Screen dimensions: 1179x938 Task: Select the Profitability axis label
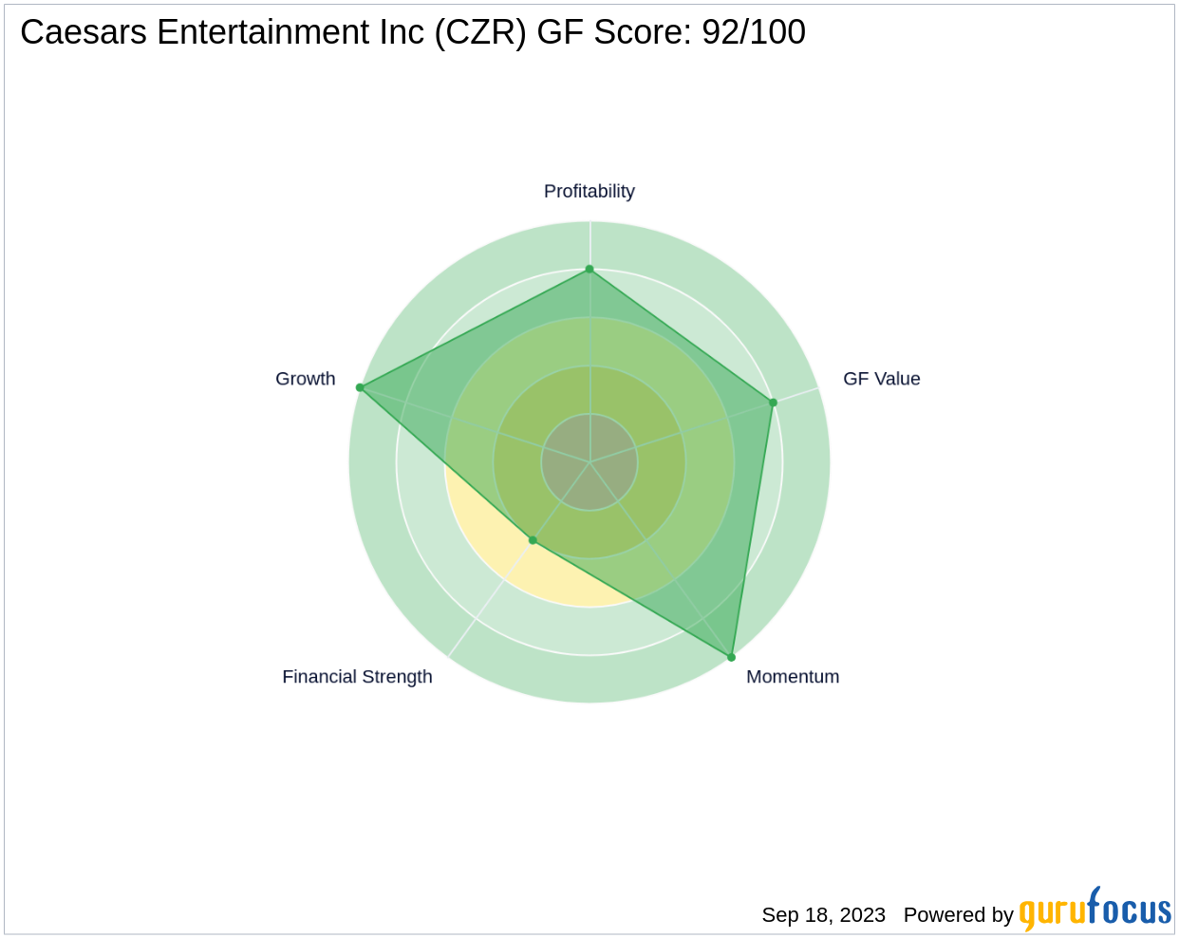tap(589, 192)
